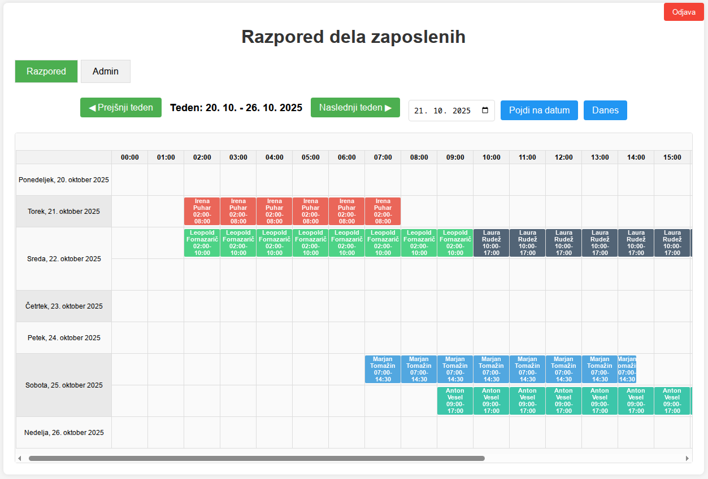
Task: Go to previous week with Prejšnji teden
Action: [121, 107]
